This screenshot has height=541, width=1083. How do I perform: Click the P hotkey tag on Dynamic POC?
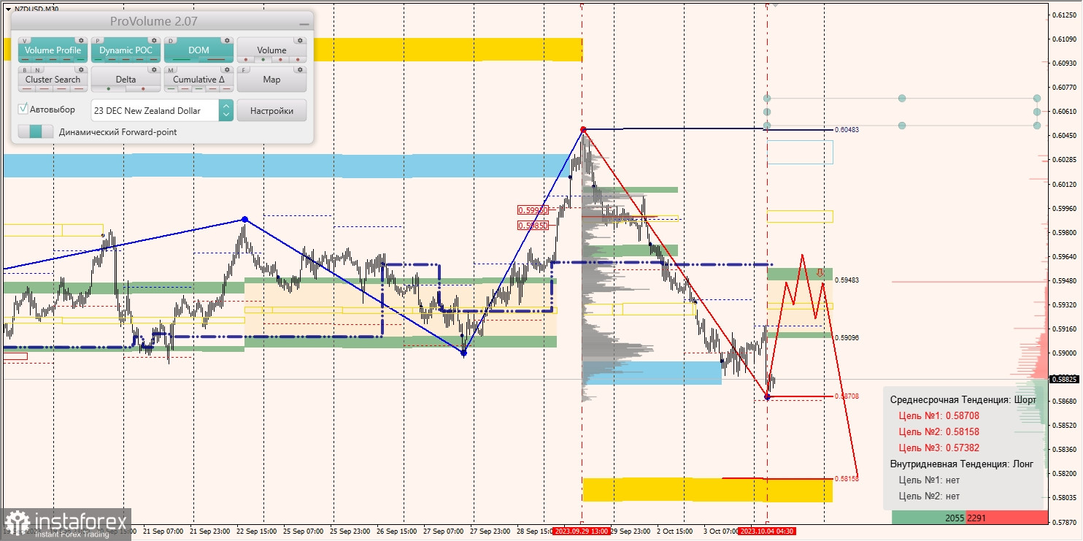click(x=99, y=41)
